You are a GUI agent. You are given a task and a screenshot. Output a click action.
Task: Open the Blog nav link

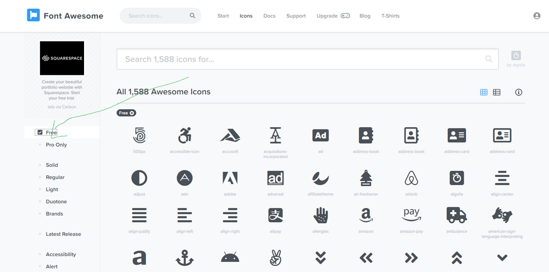coord(365,16)
